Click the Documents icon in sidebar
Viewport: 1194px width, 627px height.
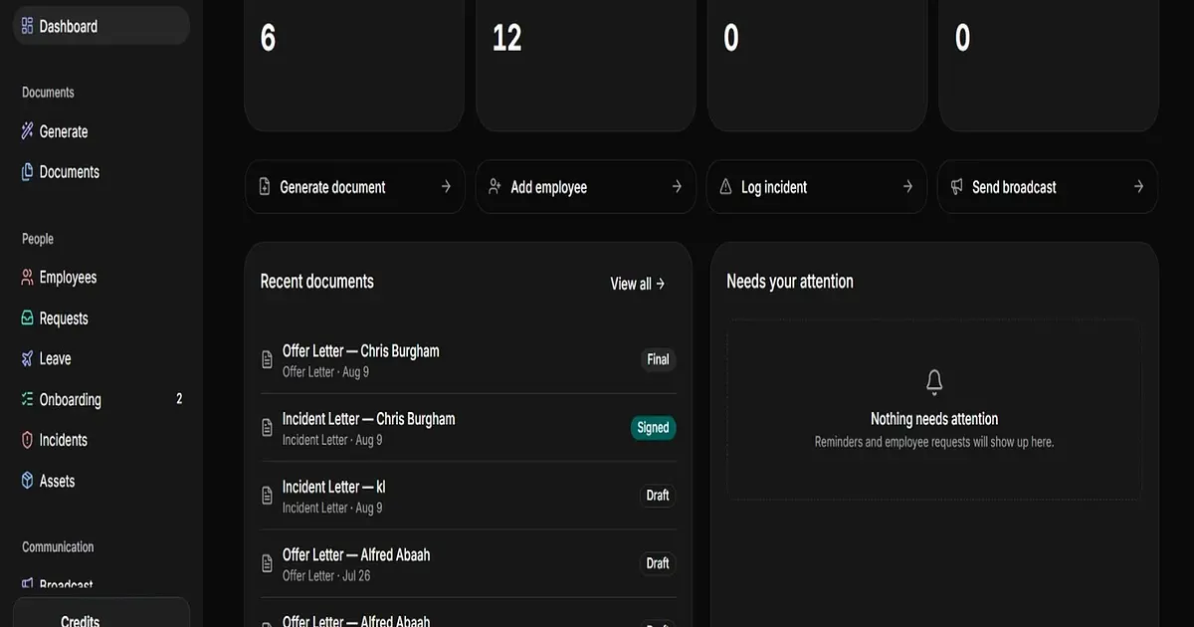point(28,172)
